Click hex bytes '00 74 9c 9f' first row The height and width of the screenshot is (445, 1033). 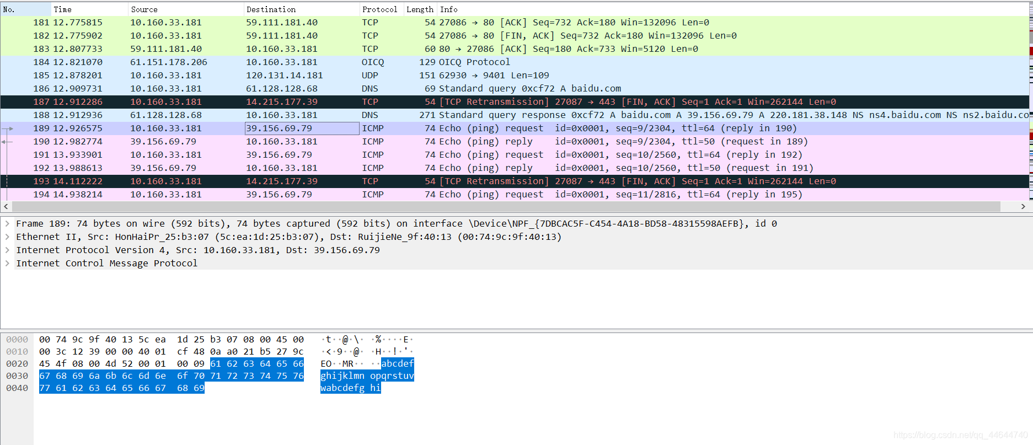tap(69, 340)
